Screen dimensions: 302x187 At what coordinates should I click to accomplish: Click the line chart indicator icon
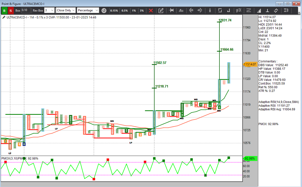(x=249, y=11)
